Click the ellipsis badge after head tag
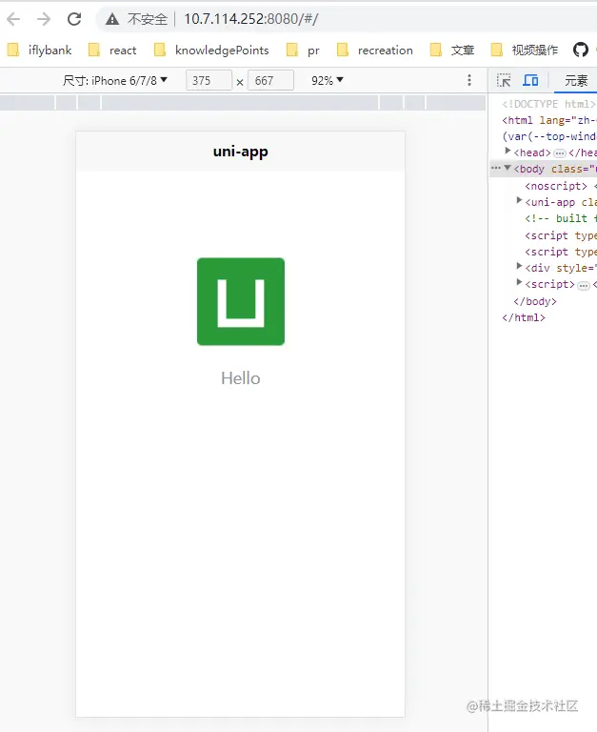The width and height of the screenshot is (597, 732). point(560,153)
